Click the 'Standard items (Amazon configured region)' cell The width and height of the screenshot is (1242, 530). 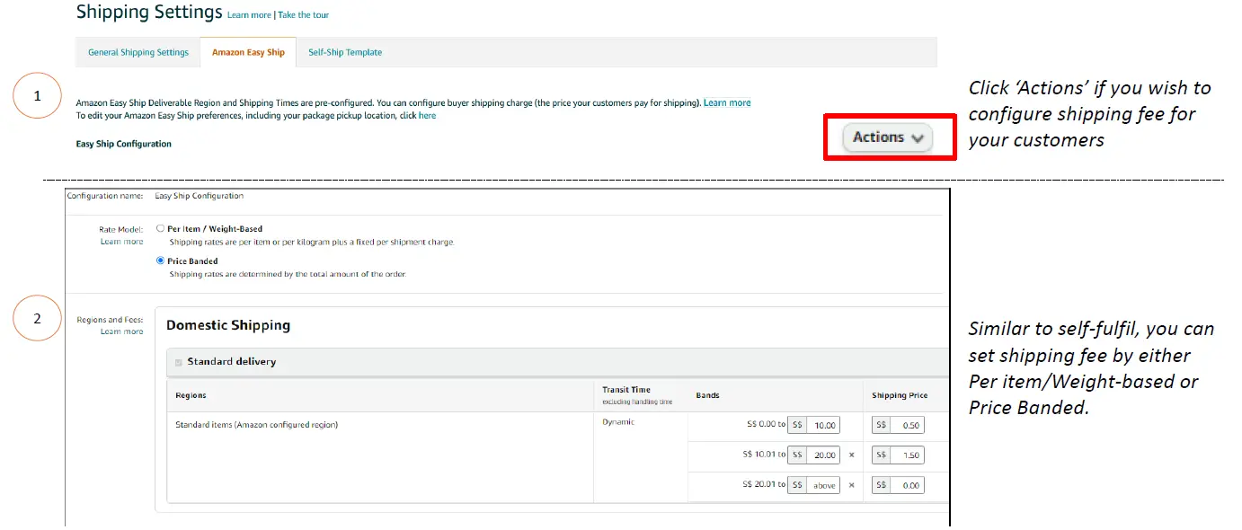256,425
